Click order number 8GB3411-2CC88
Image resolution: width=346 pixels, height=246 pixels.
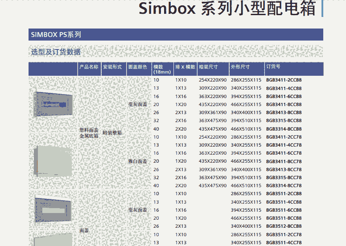point(284,80)
